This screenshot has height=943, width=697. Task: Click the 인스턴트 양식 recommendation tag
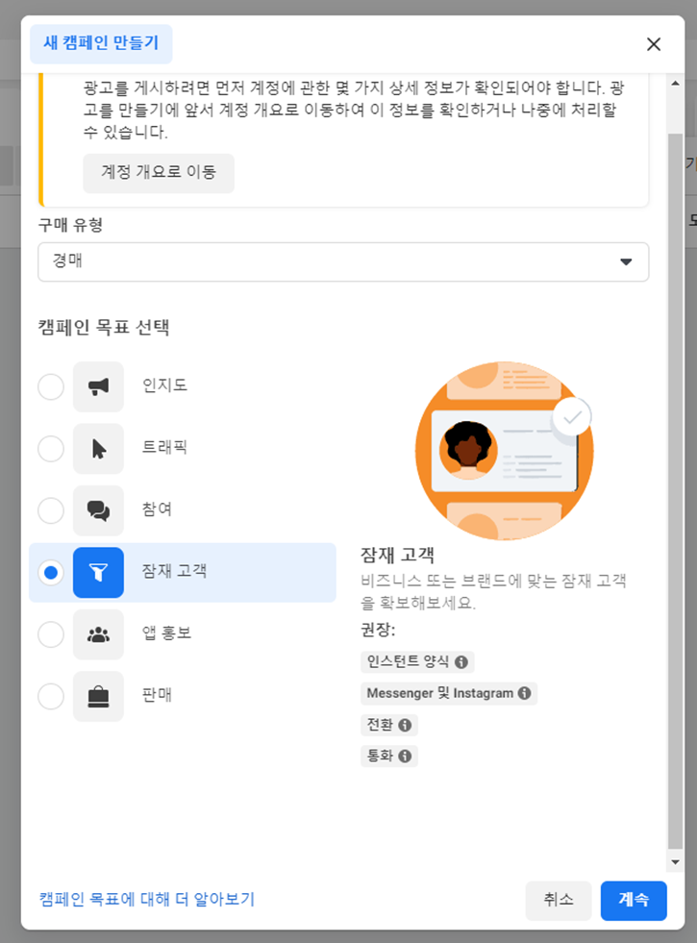(x=417, y=662)
